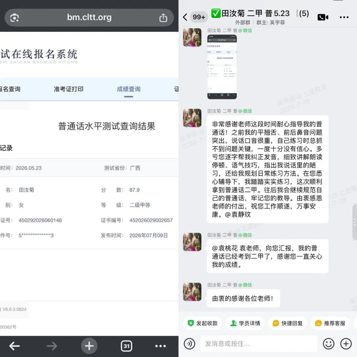Tap the side handle on chat edge
Image resolution: width=357 pixels, height=357 pixels.
click(x=354, y=222)
